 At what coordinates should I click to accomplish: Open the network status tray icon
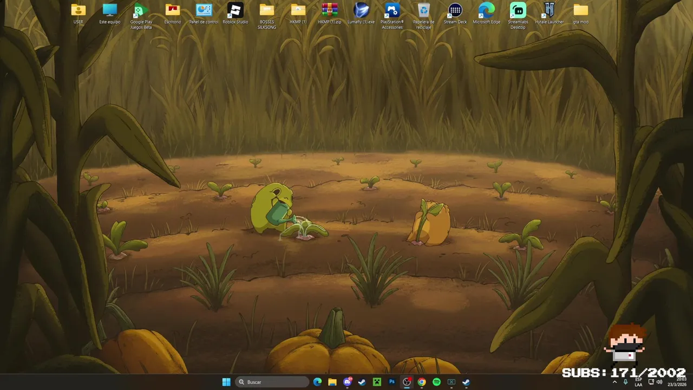(x=651, y=382)
